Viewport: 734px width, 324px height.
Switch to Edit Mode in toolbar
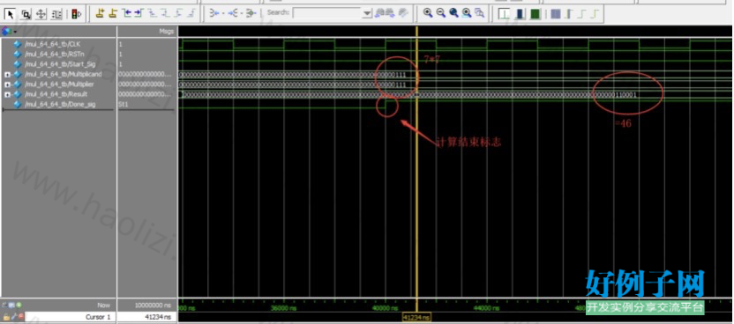tap(56, 14)
